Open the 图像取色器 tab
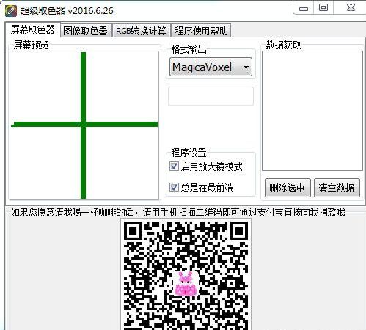 coord(86,31)
